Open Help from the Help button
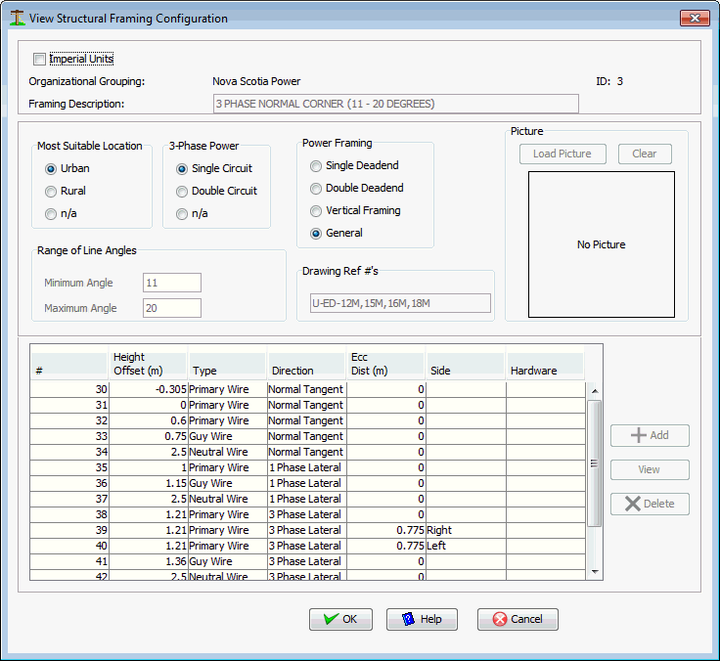The height and width of the screenshot is (661, 720). click(x=422, y=619)
